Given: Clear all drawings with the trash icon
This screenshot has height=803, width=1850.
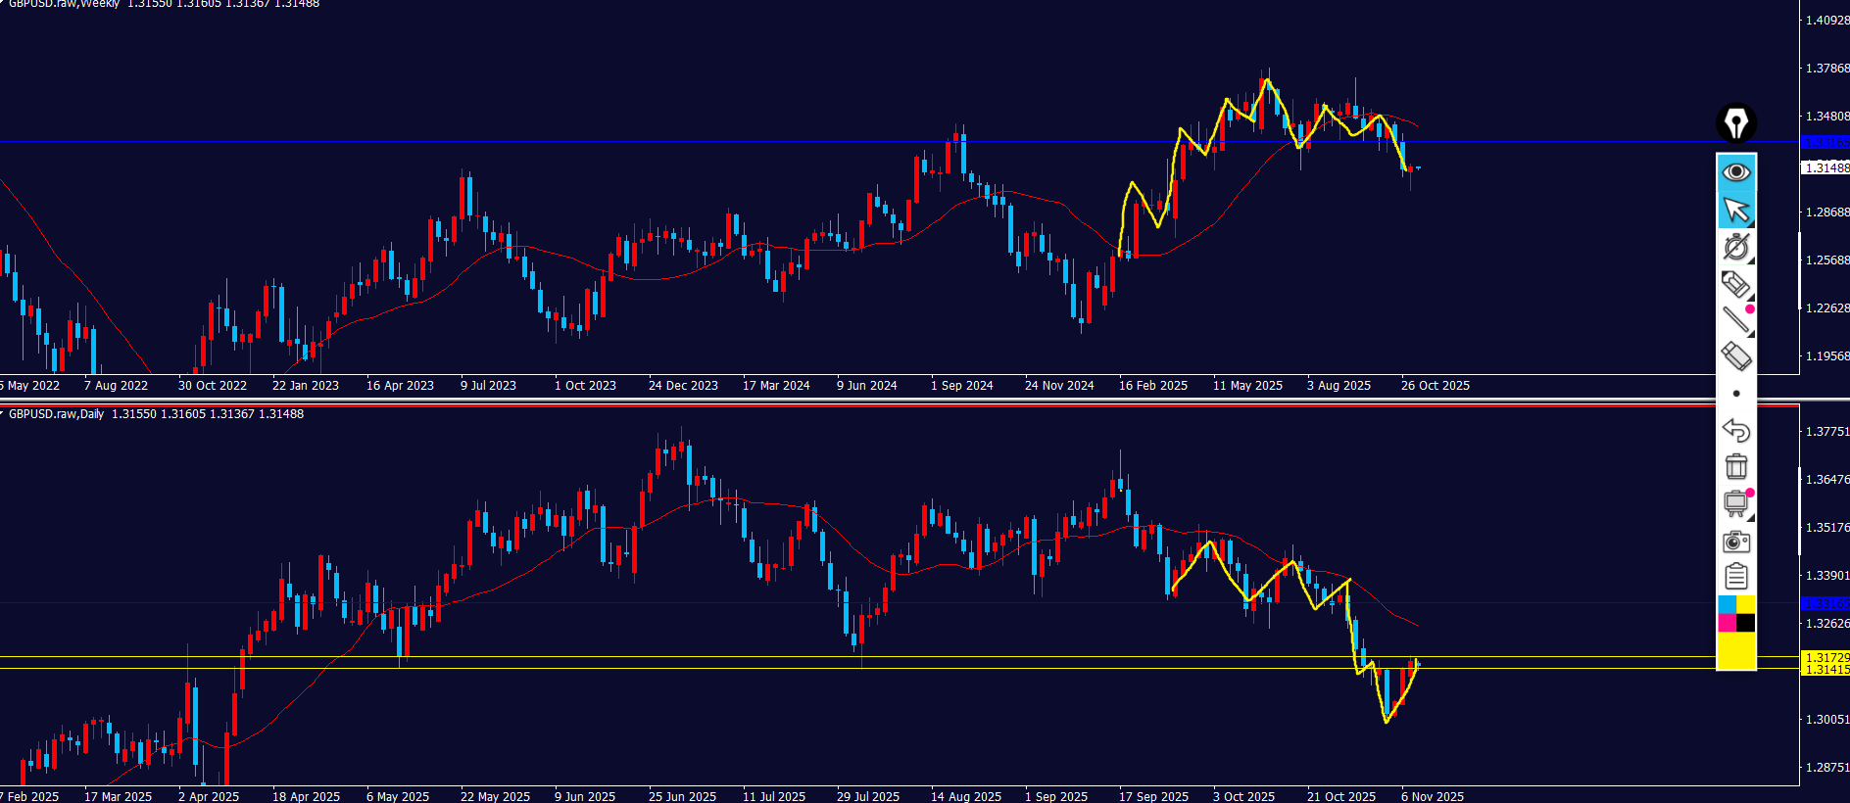Looking at the screenshot, I should click(x=1735, y=466).
